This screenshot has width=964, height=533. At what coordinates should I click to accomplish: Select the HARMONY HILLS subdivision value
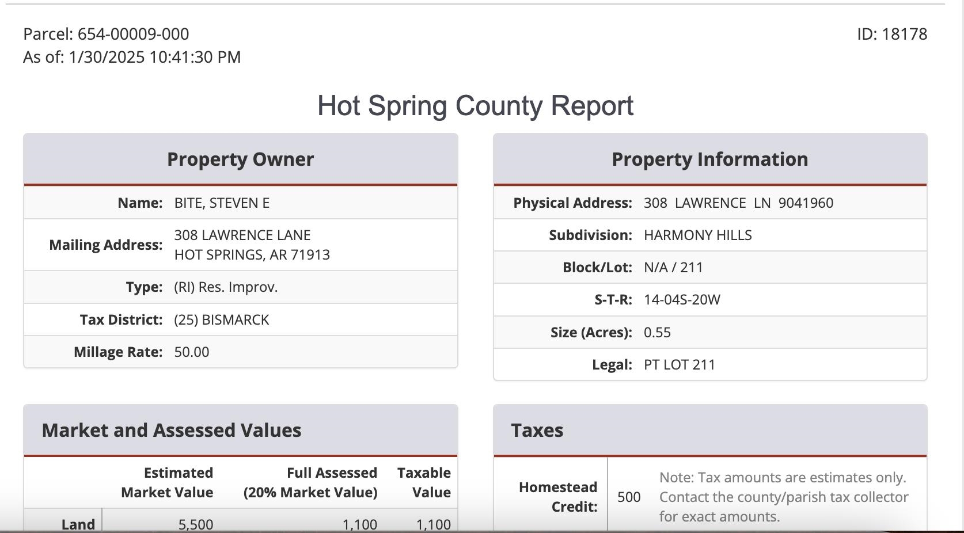tap(698, 235)
